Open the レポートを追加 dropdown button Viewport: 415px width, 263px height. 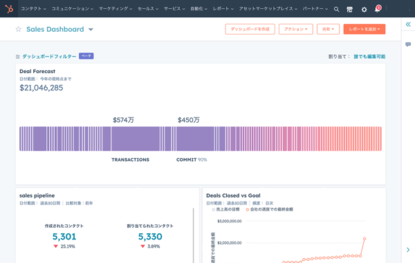coord(365,29)
